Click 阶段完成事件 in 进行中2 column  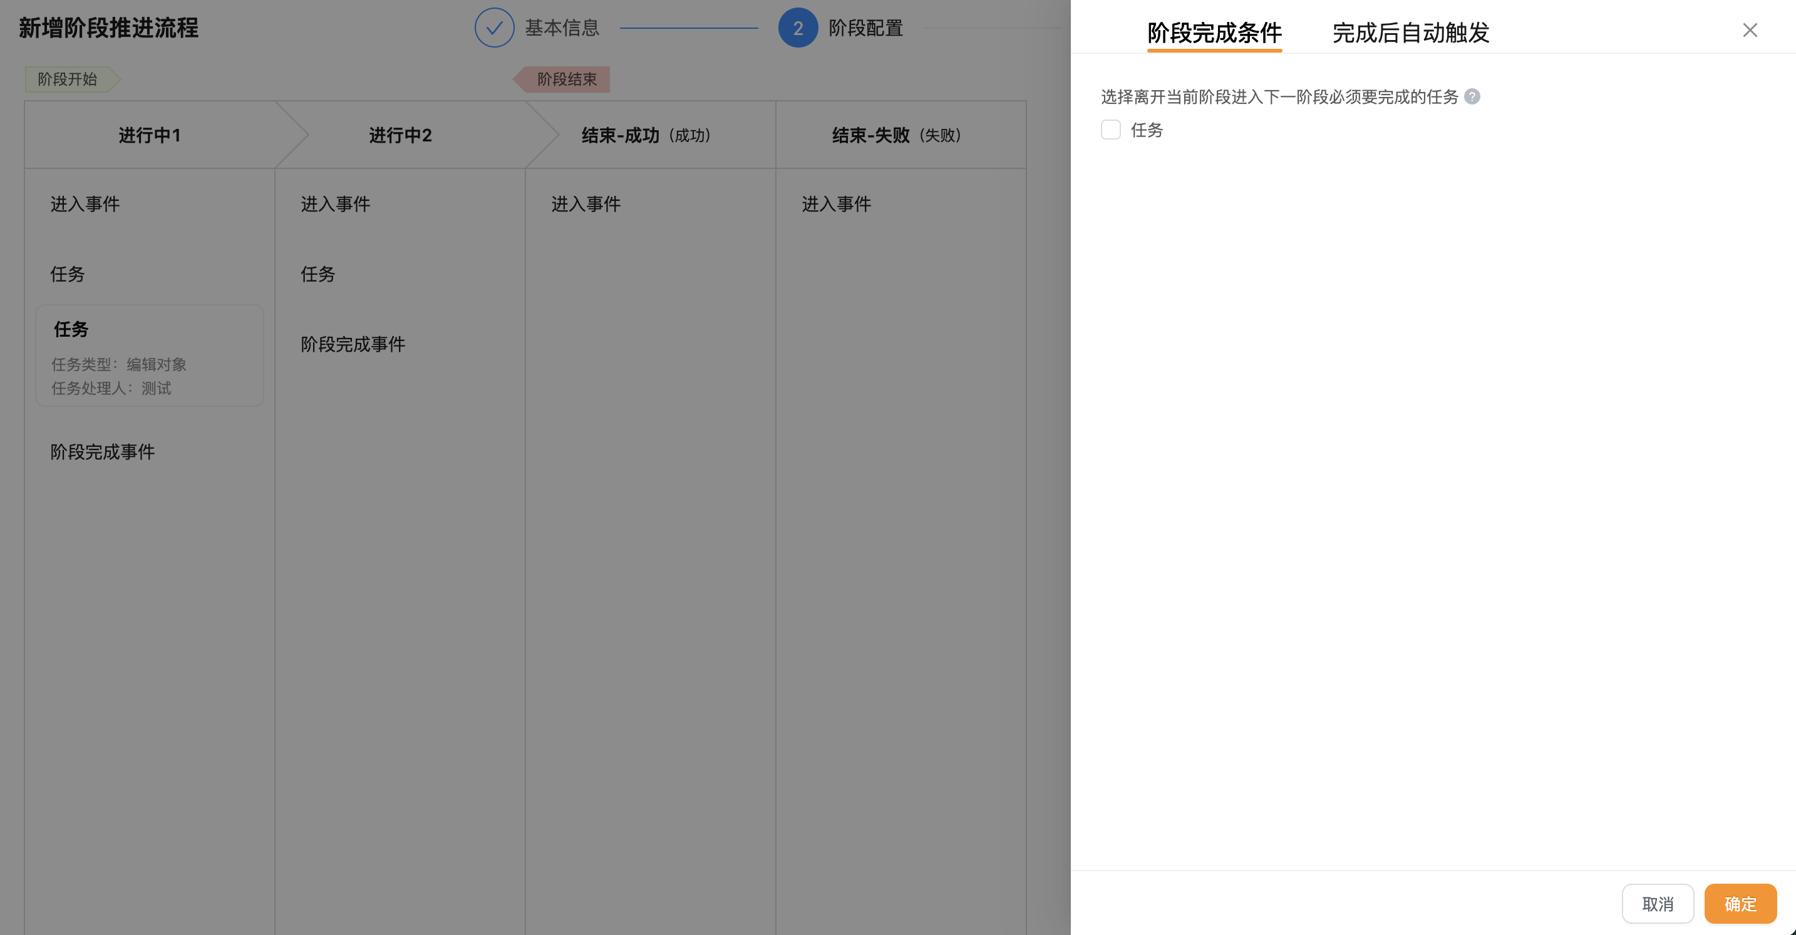click(353, 344)
